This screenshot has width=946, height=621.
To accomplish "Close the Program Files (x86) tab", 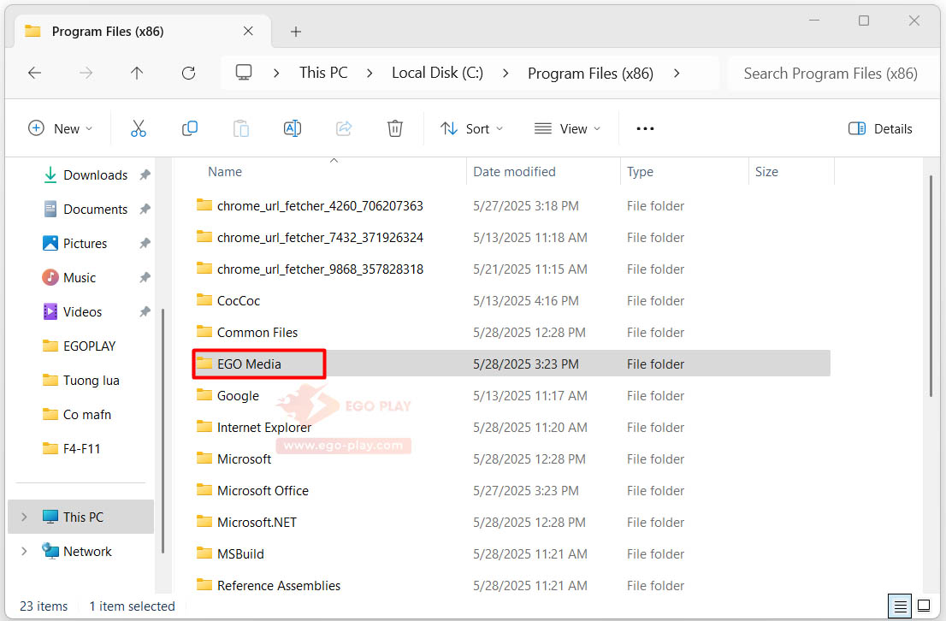I will [248, 31].
